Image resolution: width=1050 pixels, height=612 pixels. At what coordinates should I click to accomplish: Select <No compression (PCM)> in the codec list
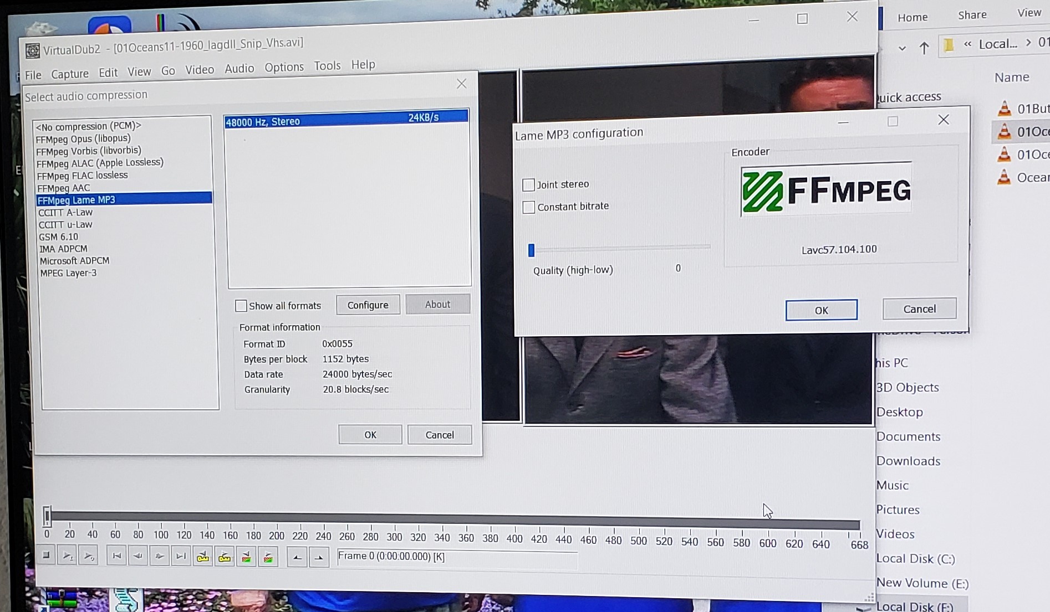coord(89,126)
